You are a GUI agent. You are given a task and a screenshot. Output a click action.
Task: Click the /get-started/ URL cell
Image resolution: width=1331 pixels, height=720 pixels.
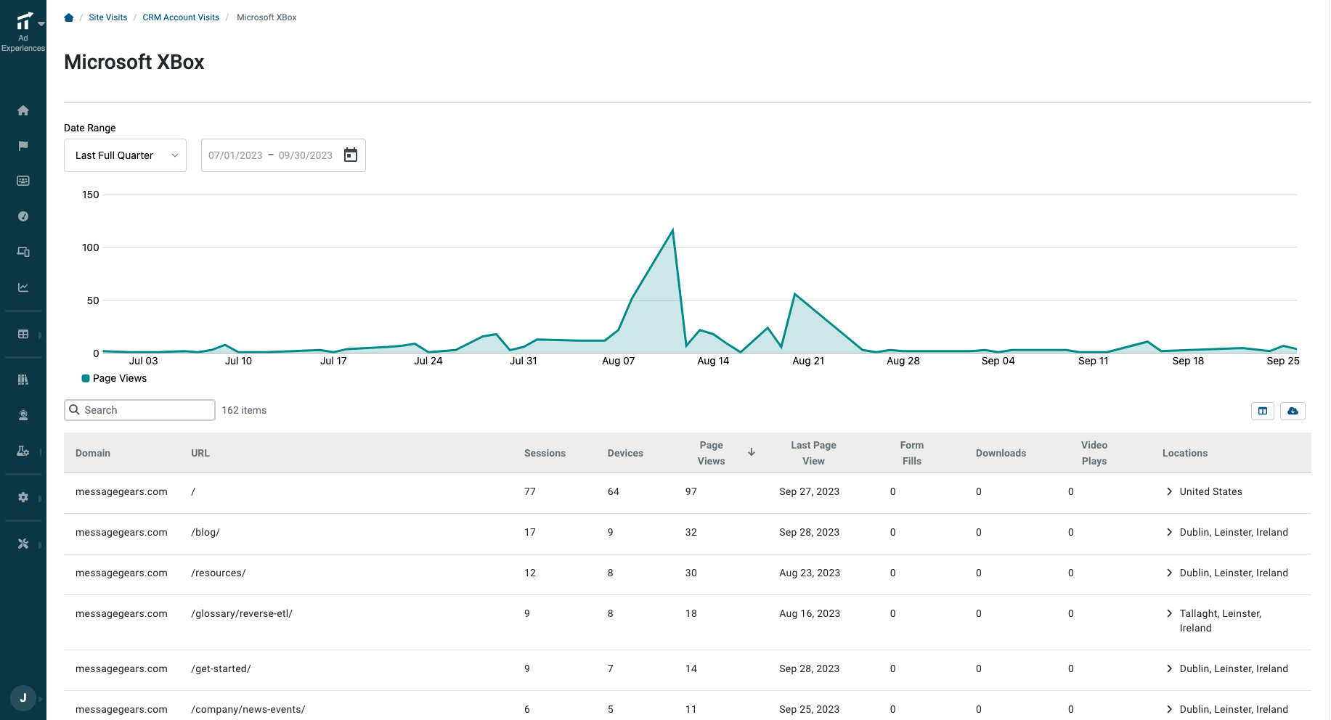coord(221,668)
